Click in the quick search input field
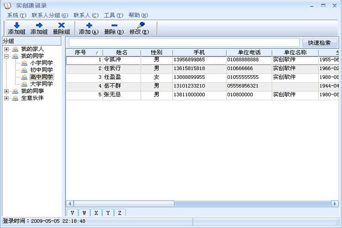 184,42
